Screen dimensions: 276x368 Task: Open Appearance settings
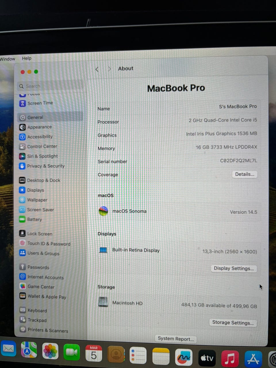point(36,127)
